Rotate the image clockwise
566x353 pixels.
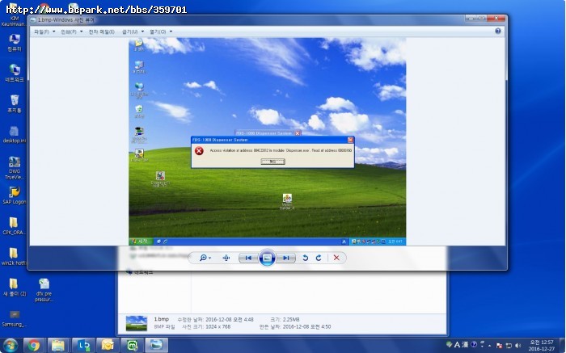[319, 258]
